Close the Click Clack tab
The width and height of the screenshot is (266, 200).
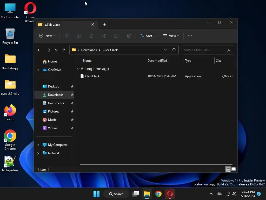pos(93,24)
